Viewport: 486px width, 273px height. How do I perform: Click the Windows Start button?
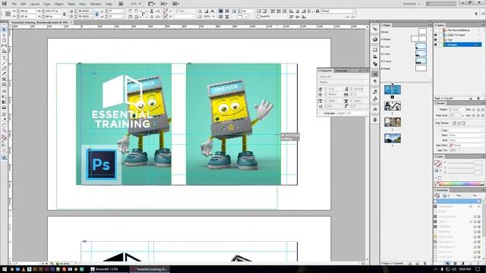pyautogui.click(x=5, y=269)
